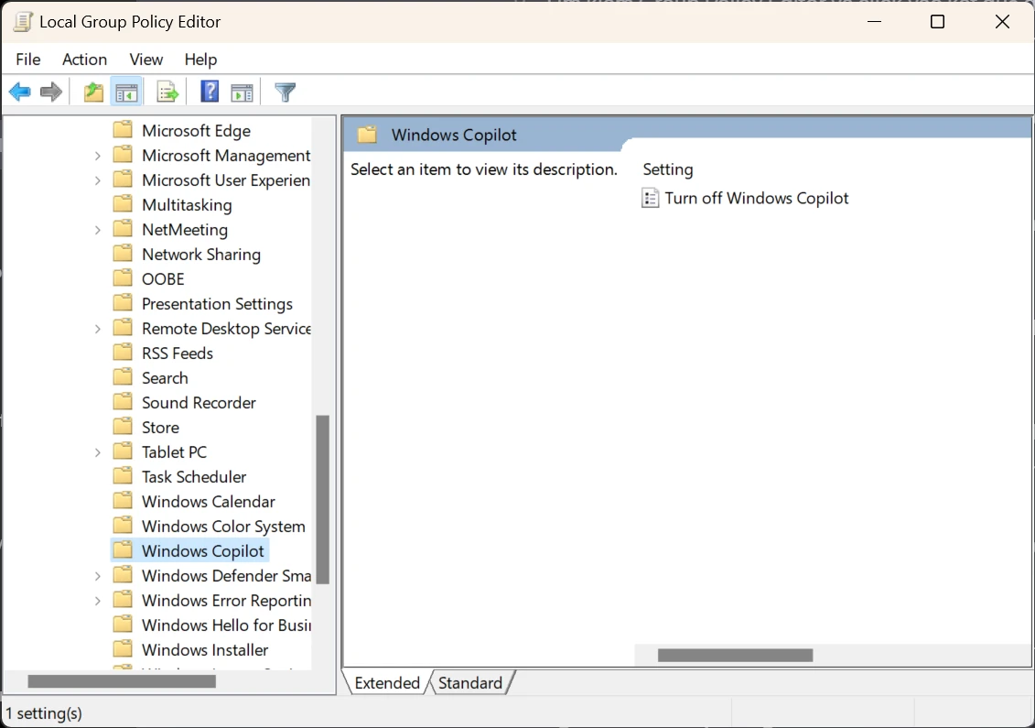Screen dimensions: 1035x728
Task: Select the Multitasking label
Action: point(187,205)
